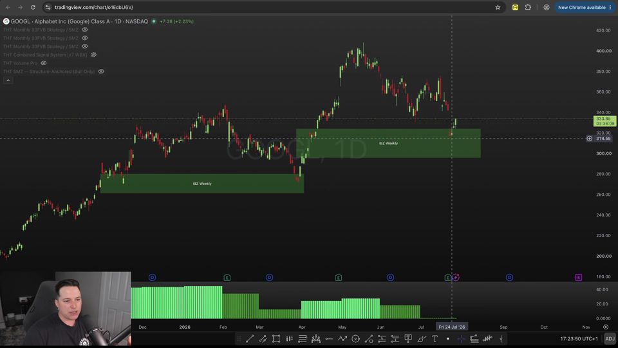Select the anchored VWAP tool icon
The width and height of the screenshot is (618, 348).
click(x=474, y=338)
